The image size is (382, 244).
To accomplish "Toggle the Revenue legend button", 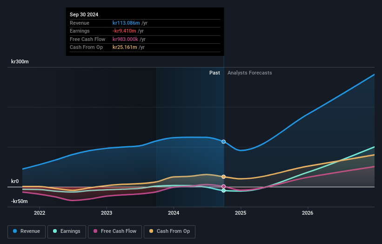I will 27,231.
